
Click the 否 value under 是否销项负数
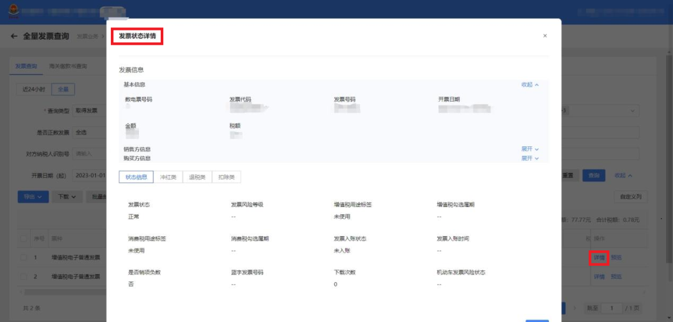pos(130,284)
